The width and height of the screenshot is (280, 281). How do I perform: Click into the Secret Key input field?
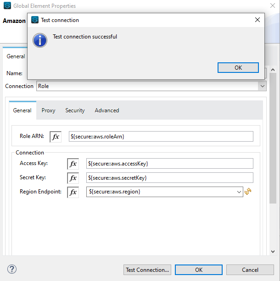170,178
